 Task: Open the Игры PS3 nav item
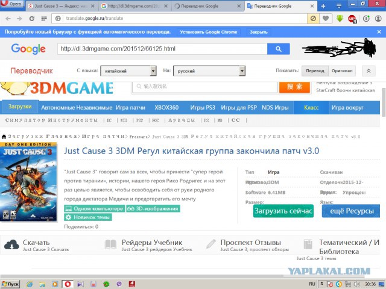[203, 108]
